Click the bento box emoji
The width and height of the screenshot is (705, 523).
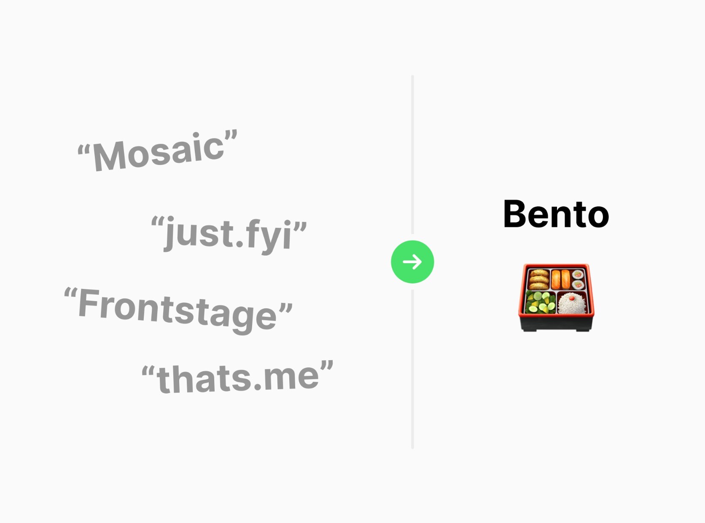pyautogui.click(x=556, y=297)
